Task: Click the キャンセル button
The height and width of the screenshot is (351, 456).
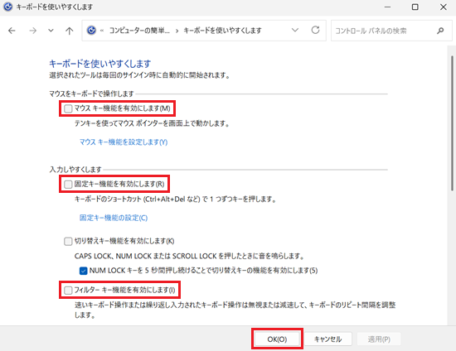Action: [327, 339]
